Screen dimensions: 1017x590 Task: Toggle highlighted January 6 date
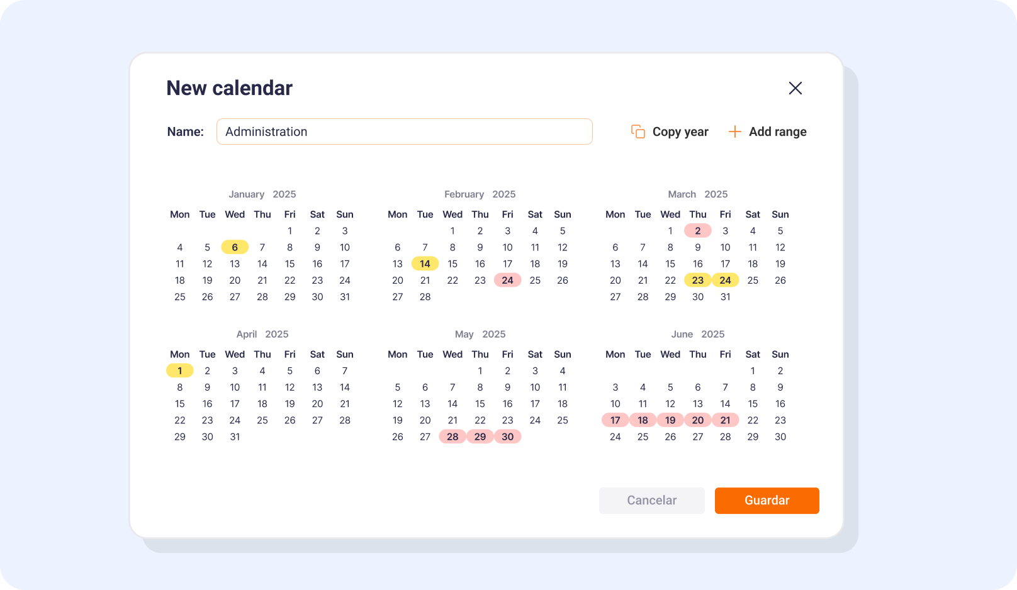point(235,247)
